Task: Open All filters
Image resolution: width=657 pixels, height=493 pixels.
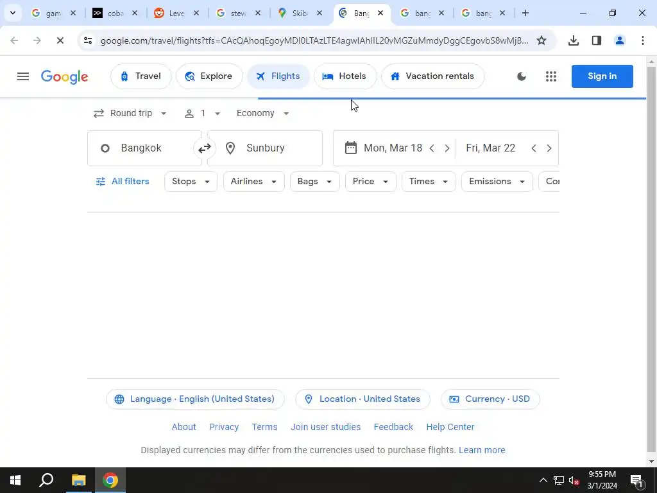Action: tap(123, 182)
